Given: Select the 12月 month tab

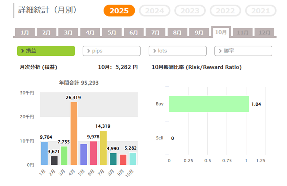Looking at the screenshot, I should point(264,32).
